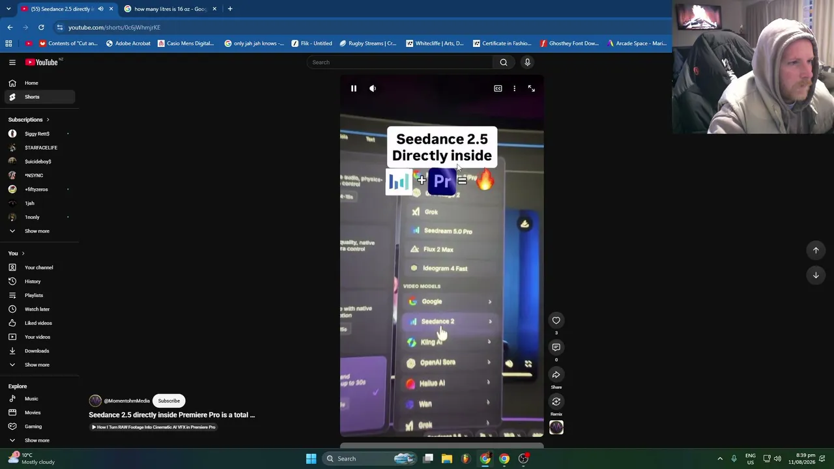Screen dimensions: 834x469
Task: Start voice search with the microphone icon
Action: click(x=528, y=63)
